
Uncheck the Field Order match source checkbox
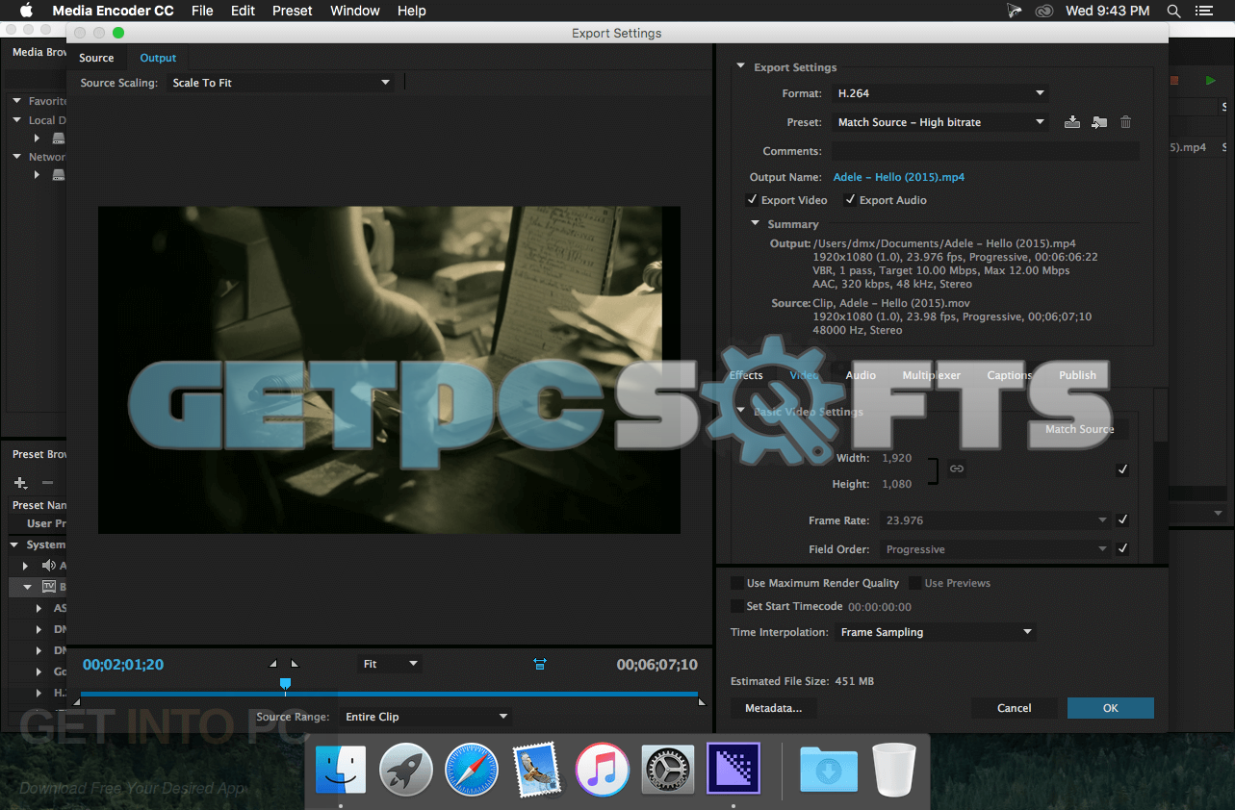(1122, 548)
